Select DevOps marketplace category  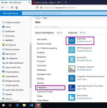(x=41, y=79)
